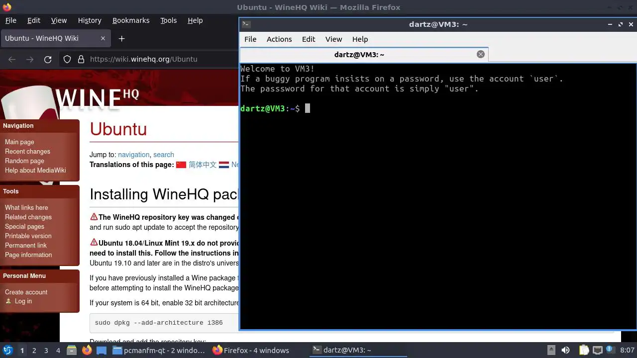This screenshot has height=358, width=637.
Task: Click the site padlock security icon
Action: (x=81, y=59)
